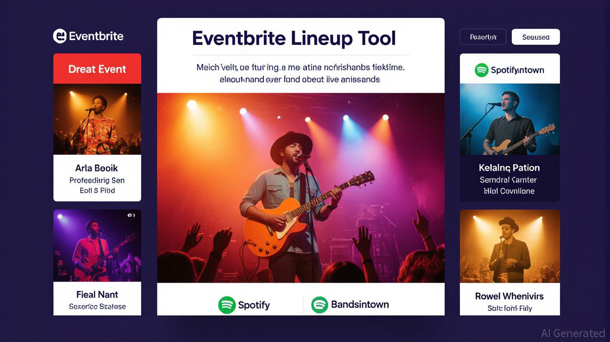Image resolution: width=610 pixels, height=342 pixels.
Task: Open the Kelalng Pation artist link
Action: coord(509,168)
